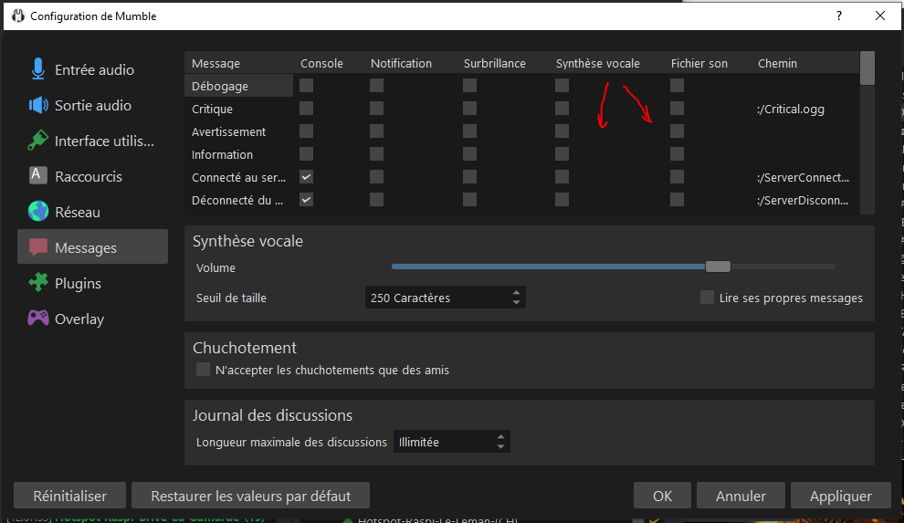Click the Fichier son column header
This screenshot has height=523, width=904.
click(x=699, y=63)
